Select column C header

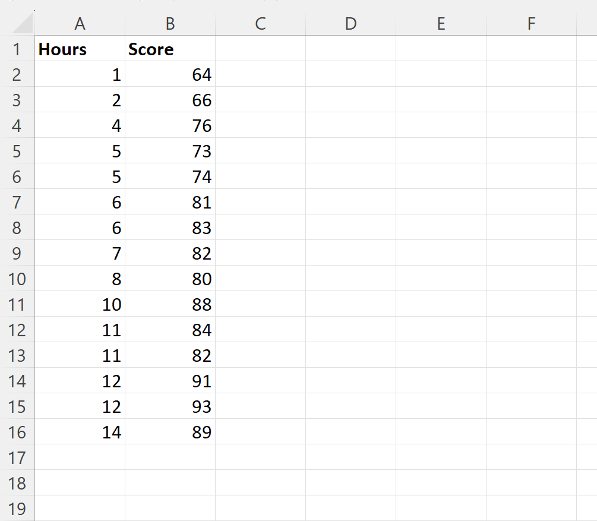tap(260, 24)
